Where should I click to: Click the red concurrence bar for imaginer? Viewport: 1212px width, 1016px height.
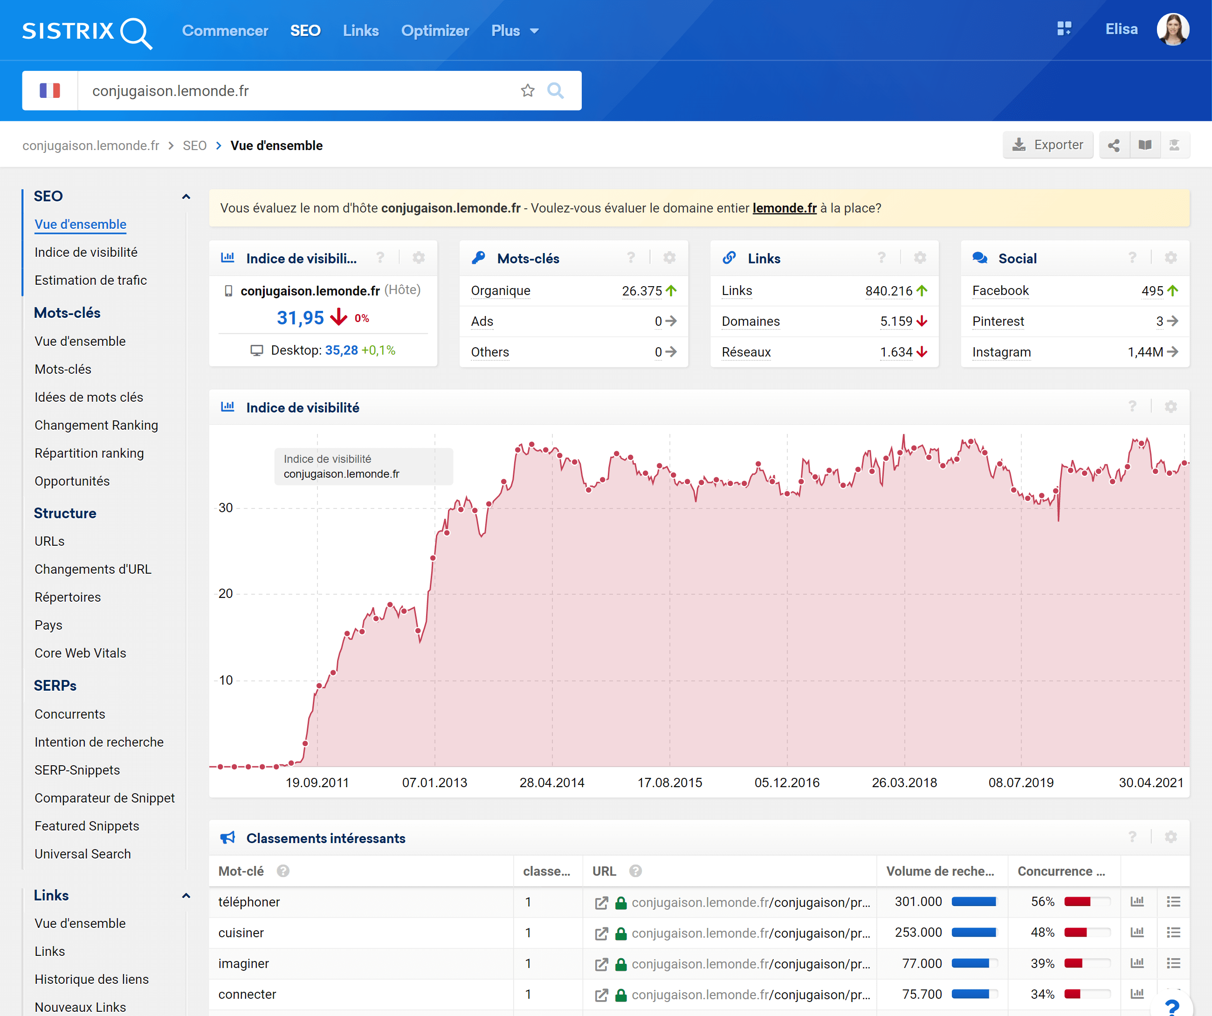click(x=1088, y=963)
